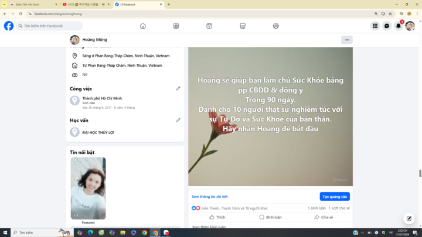Viewport: 422px width, 237px height.
Task: Click the new message compose floating button
Action: (x=409, y=218)
